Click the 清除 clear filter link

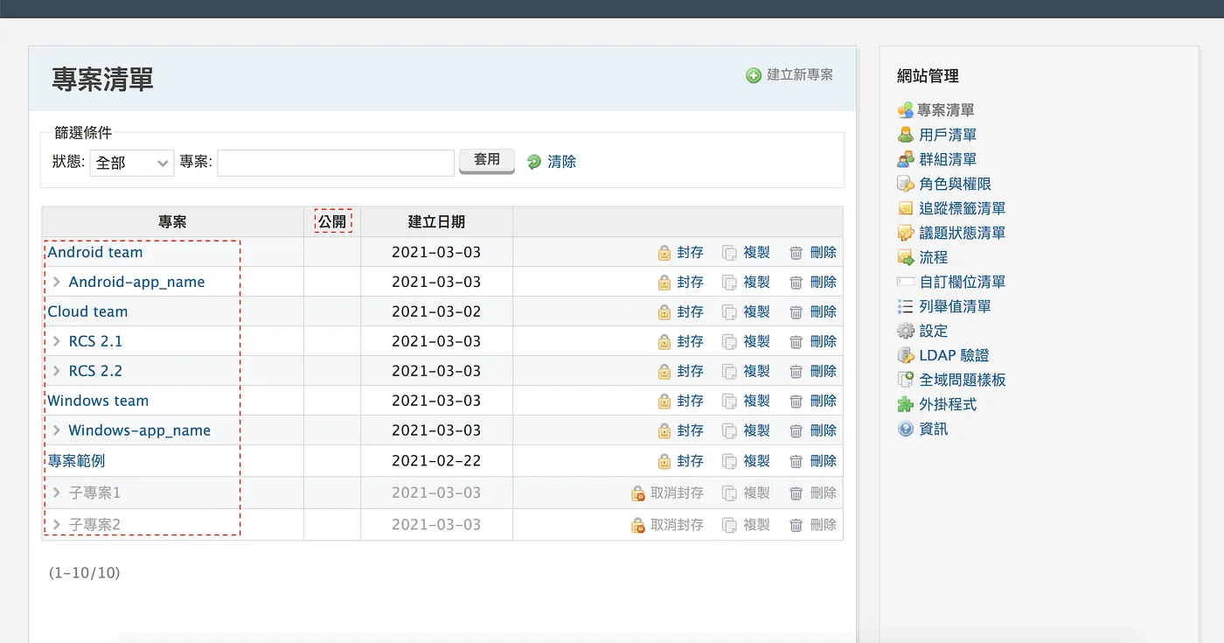click(562, 162)
